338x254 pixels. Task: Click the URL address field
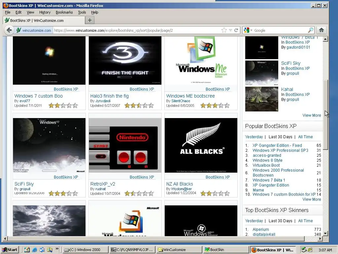[x=137, y=30]
